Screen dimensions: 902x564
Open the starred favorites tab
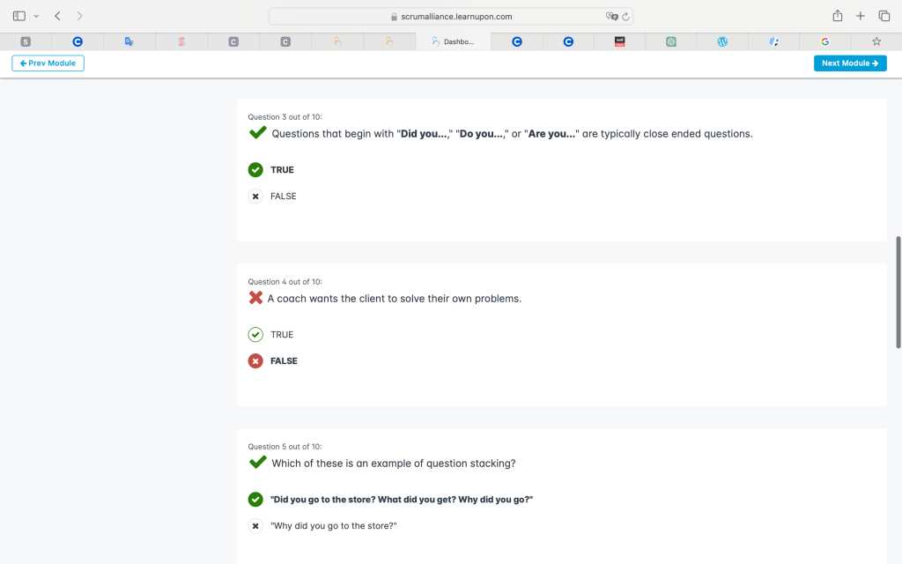pos(876,41)
